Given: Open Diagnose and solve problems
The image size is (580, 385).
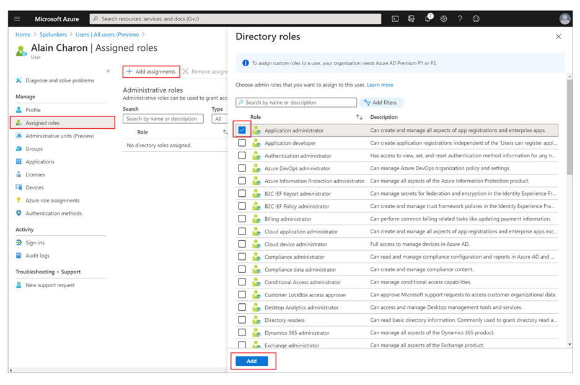Looking at the screenshot, I should [x=59, y=80].
